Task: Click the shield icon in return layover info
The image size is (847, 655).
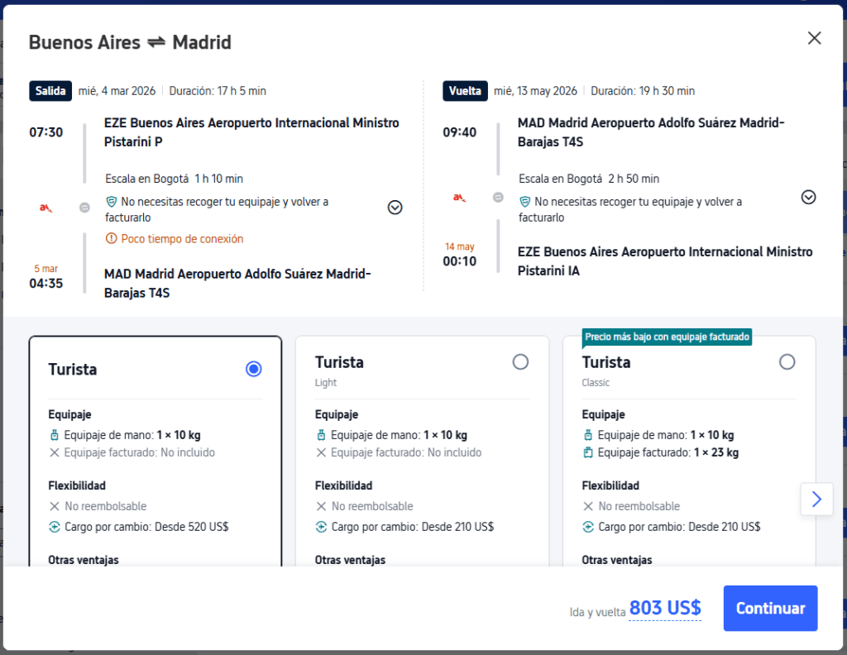Action: (x=525, y=201)
